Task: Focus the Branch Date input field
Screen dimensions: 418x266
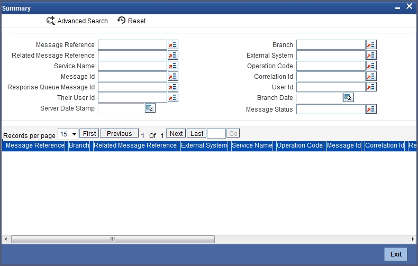Action: (320, 98)
